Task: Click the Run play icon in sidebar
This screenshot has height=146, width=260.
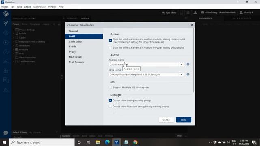Action: pyautogui.click(x=6, y=43)
